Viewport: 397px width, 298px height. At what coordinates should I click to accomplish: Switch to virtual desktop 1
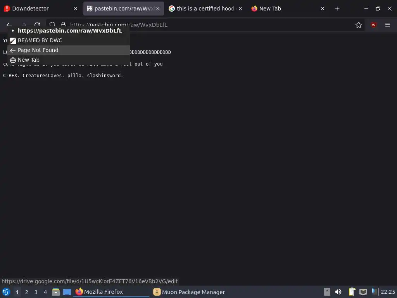[x=17, y=292]
